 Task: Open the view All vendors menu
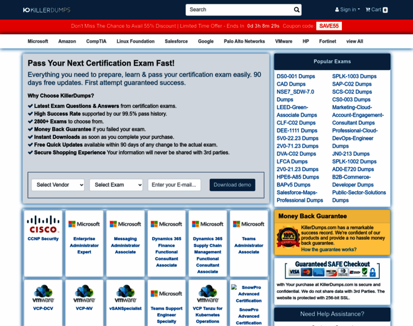click(x=354, y=41)
